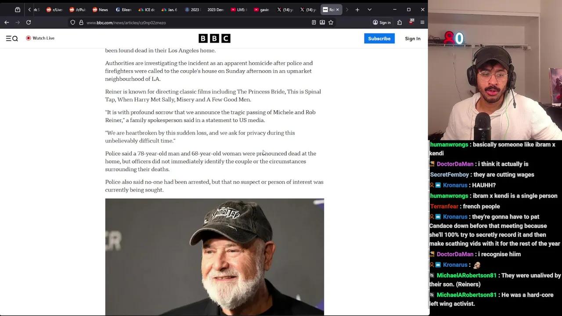
Task: Expand the list all tabs dropdown
Action: coord(369,10)
